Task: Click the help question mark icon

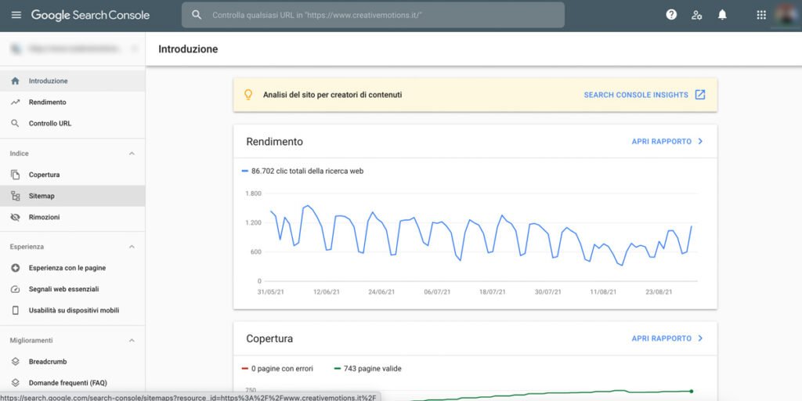Action: pos(671,15)
